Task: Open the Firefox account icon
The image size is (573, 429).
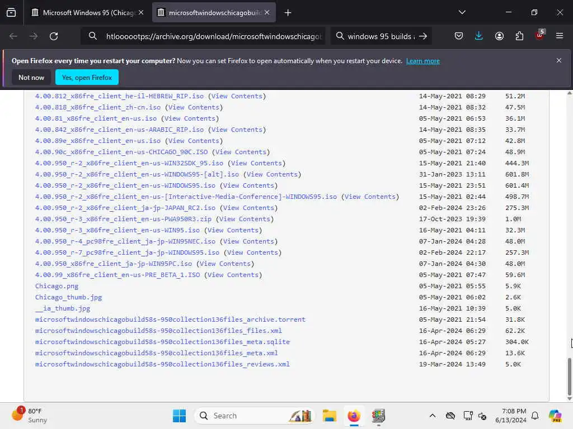Action: coord(499,36)
